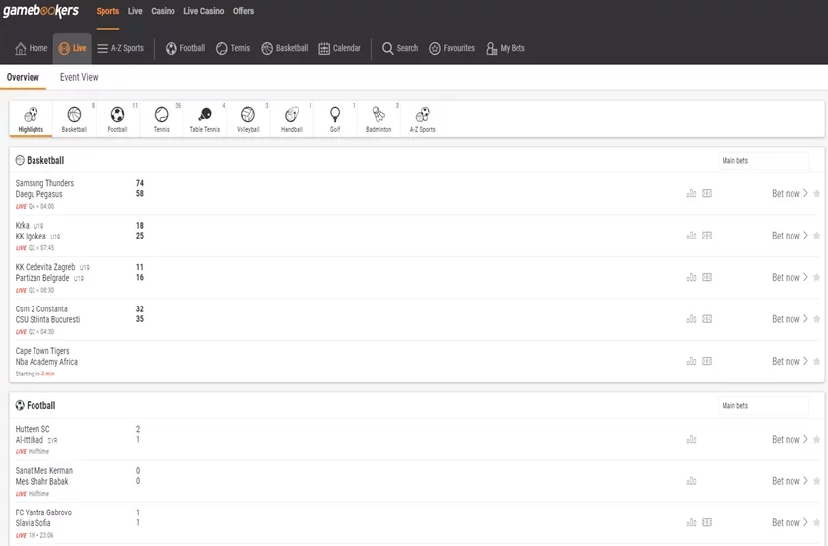Favourite the CSU Stiinta Bucuresti match star
Screen dimensions: 828x546
(x=817, y=319)
